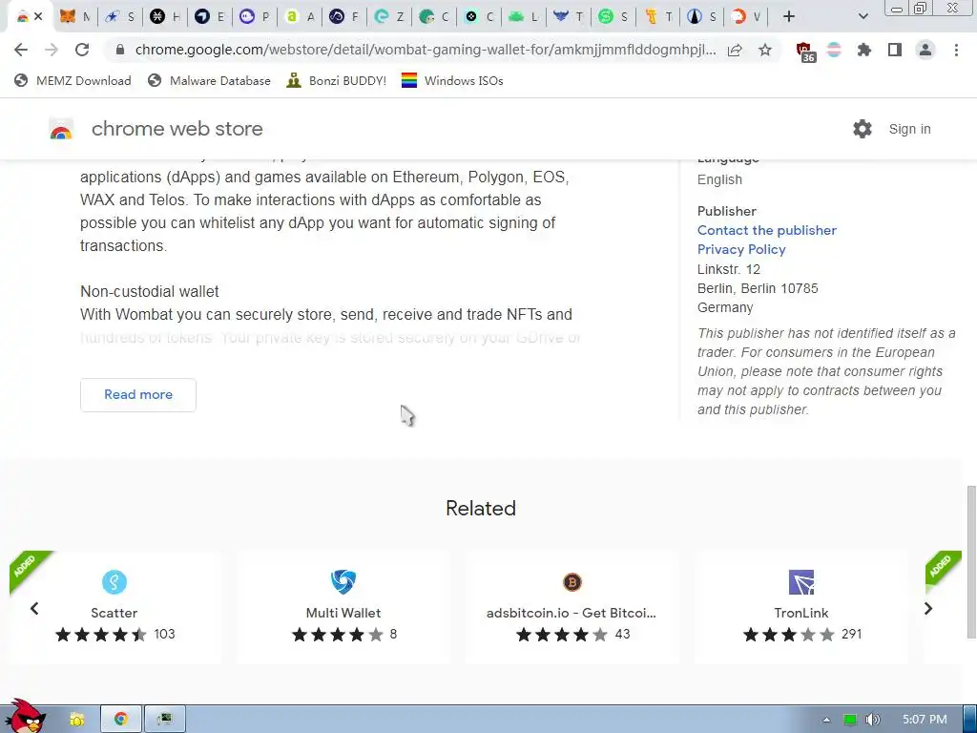The width and height of the screenshot is (977, 733).
Task: Click the Chrome taskbar button
Action: pyautogui.click(x=121, y=720)
